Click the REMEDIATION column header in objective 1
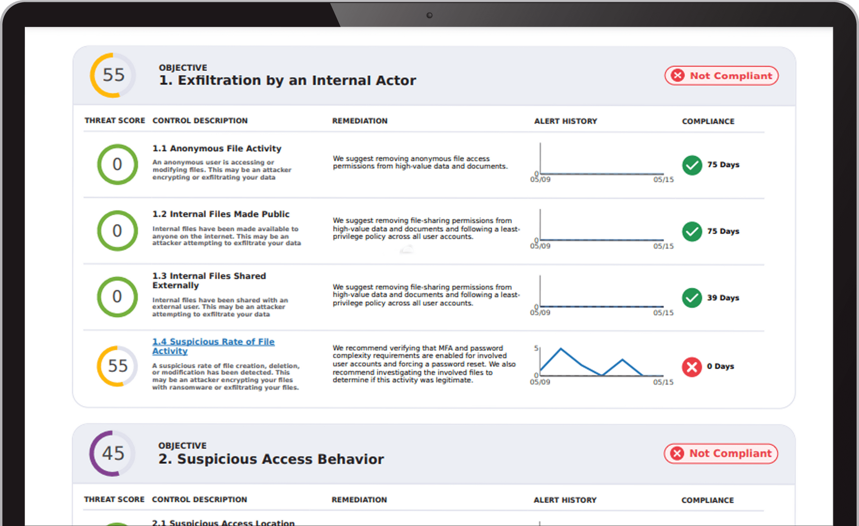The height and width of the screenshot is (526, 859). 360,121
